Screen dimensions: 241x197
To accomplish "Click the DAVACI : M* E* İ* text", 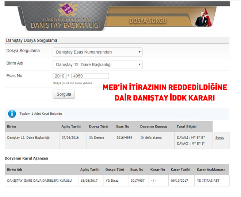I will pos(191,143).
